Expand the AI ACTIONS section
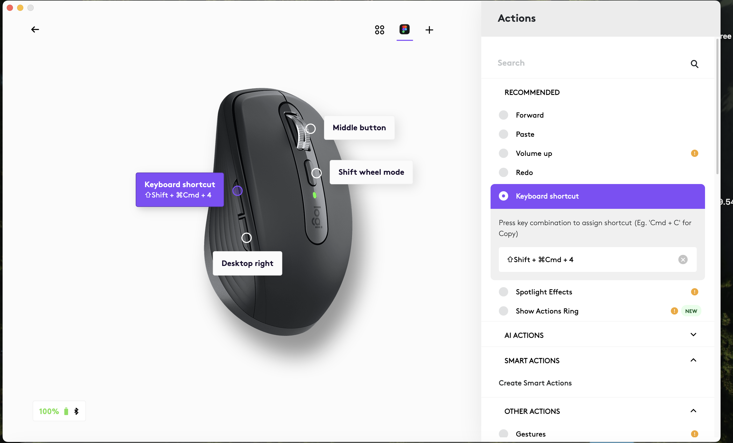 click(x=693, y=335)
